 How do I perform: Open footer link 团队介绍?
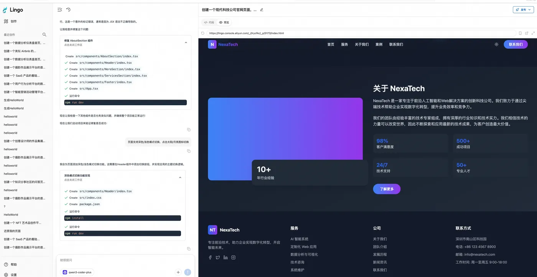point(380,247)
